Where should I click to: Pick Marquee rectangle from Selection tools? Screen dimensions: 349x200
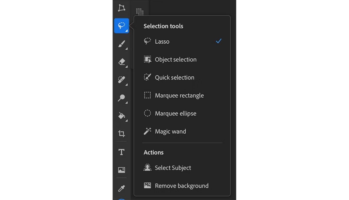(x=179, y=96)
